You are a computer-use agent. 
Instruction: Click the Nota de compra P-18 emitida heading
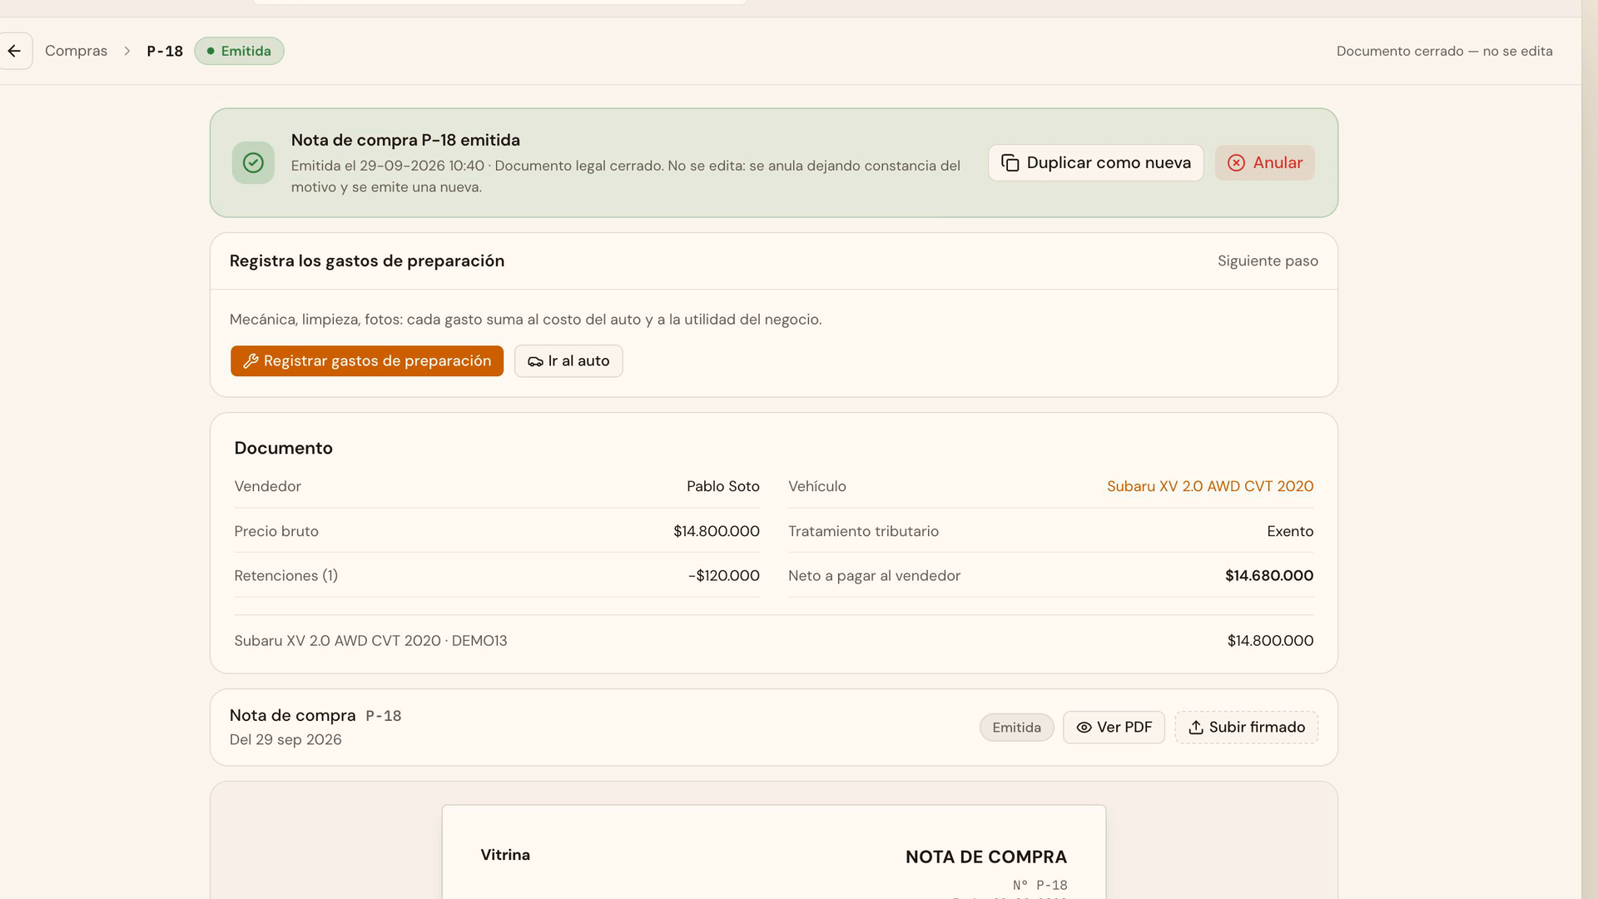(405, 141)
